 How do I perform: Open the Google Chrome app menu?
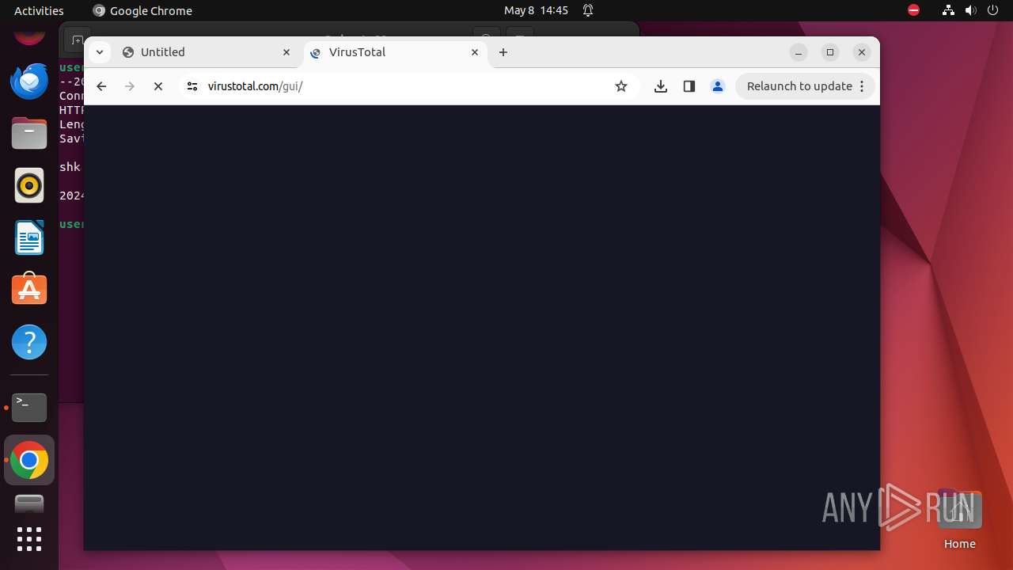[x=142, y=10]
